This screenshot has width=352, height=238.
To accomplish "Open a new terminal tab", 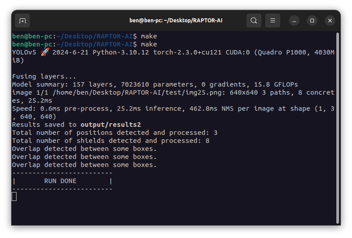I will 22,21.
